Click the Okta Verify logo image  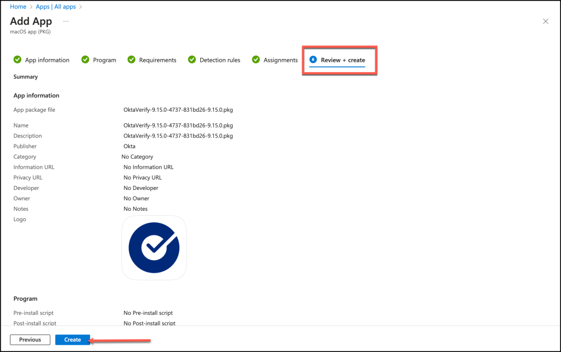point(154,247)
